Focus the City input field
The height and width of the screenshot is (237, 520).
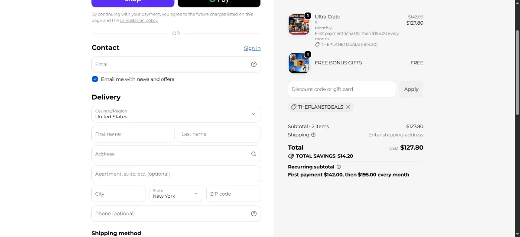[x=119, y=194]
